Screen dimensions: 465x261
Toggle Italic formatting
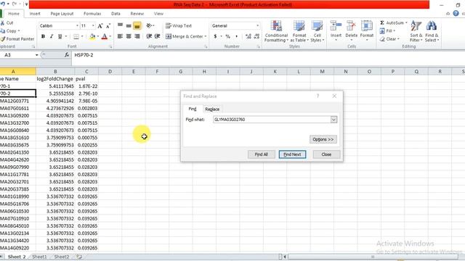pyautogui.click(x=52, y=36)
